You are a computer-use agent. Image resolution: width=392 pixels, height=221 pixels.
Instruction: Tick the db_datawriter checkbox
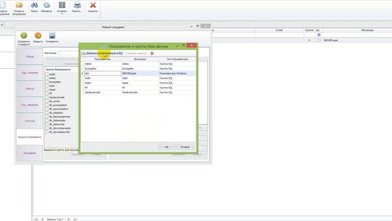point(47,124)
